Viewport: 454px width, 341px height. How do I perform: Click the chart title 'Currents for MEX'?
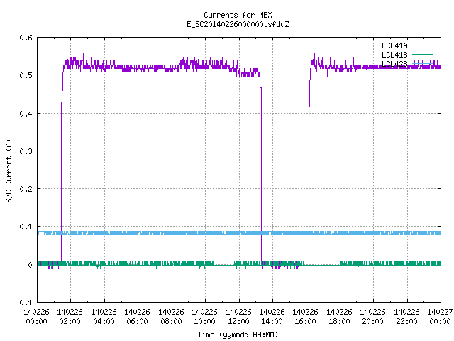click(238, 15)
